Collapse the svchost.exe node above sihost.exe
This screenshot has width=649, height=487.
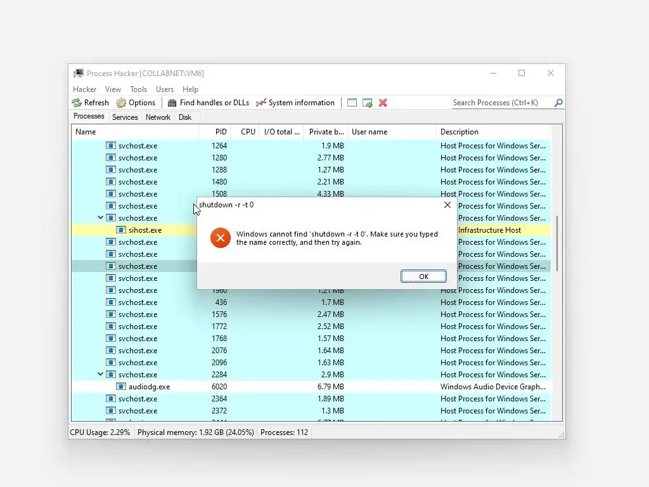point(100,218)
